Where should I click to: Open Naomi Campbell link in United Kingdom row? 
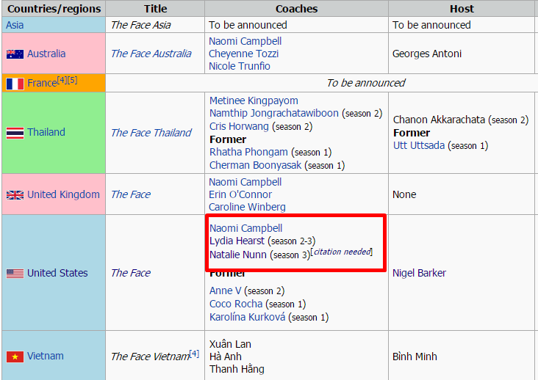tap(245, 182)
